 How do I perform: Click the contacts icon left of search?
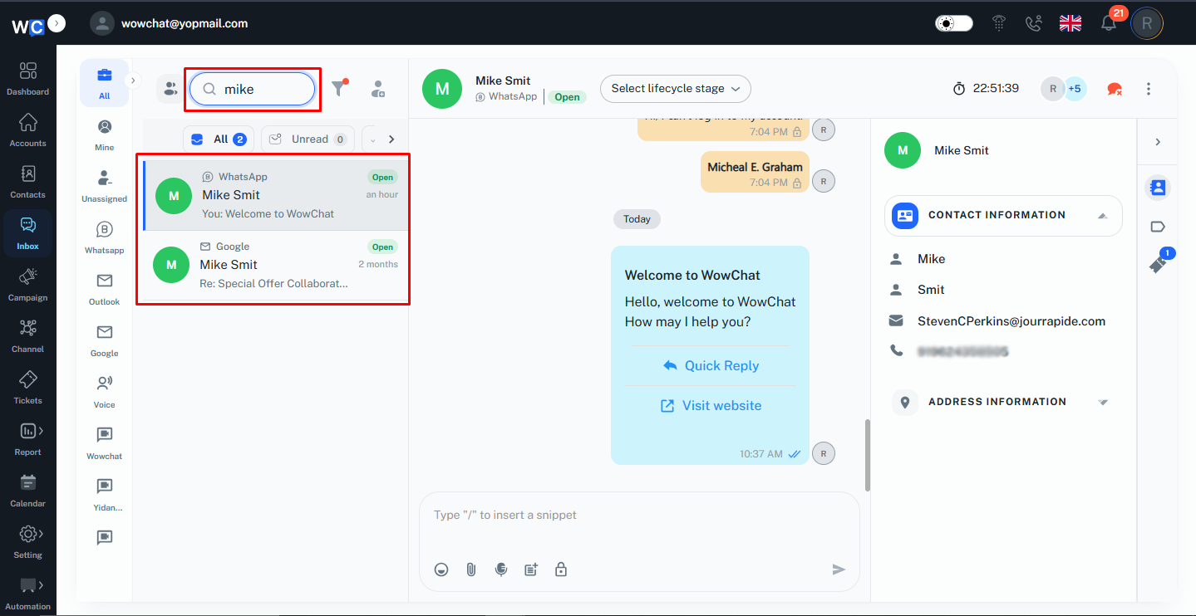[170, 89]
